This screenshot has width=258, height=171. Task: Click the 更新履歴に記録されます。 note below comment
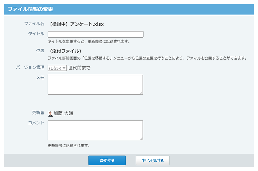coord(69,146)
